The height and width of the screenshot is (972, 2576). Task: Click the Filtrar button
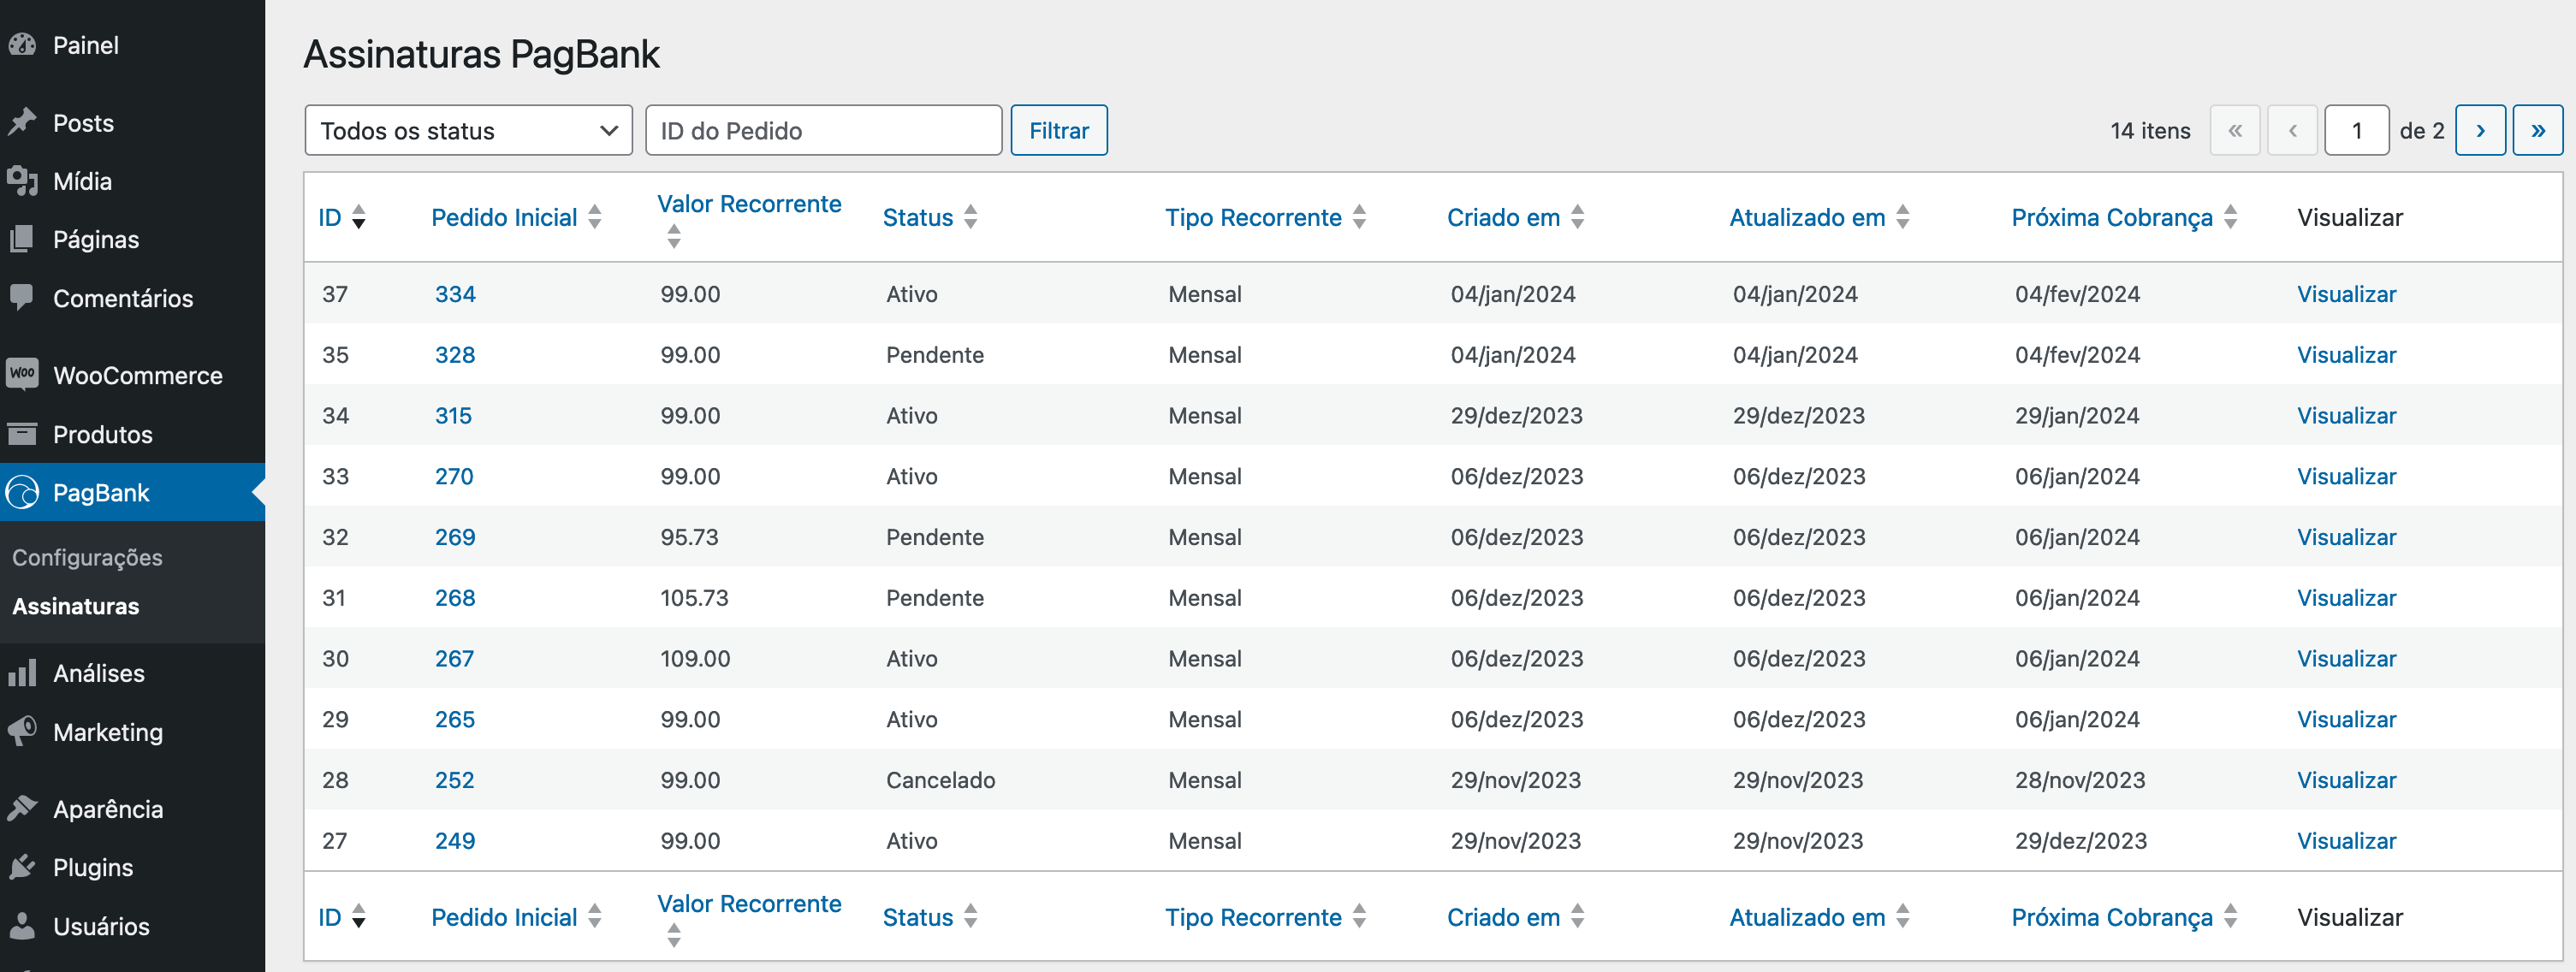pyautogui.click(x=1059, y=130)
